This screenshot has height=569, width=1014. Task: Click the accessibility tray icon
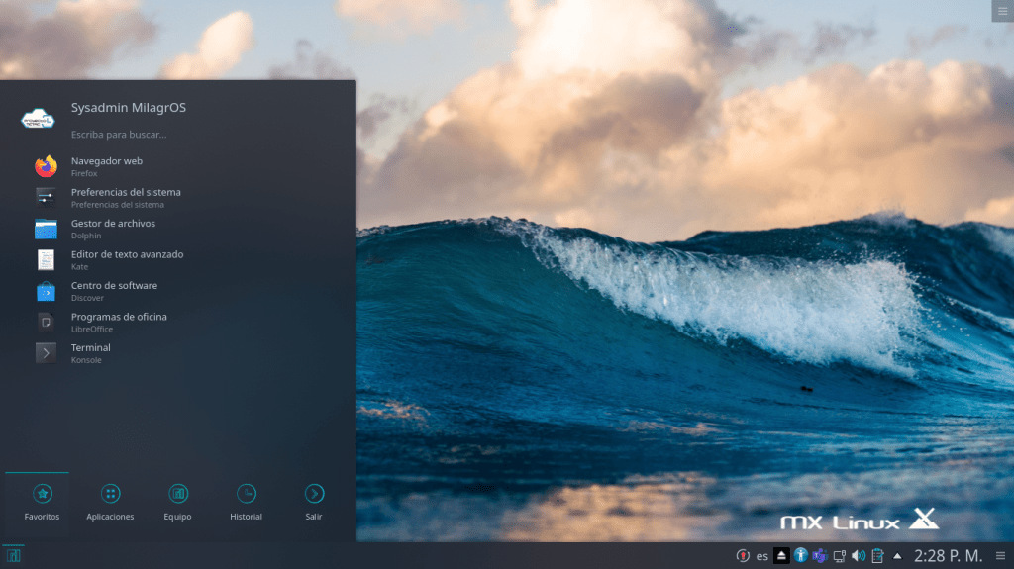click(801, 555)
